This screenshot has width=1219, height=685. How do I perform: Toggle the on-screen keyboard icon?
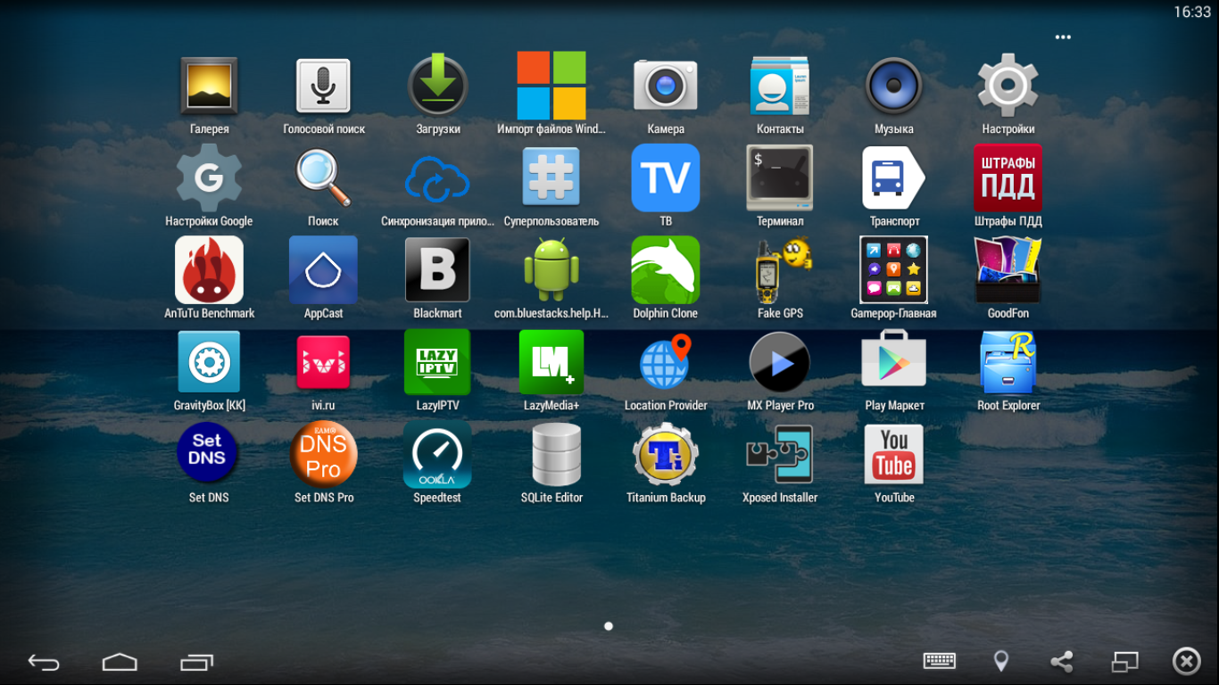[x=940, y=661]
